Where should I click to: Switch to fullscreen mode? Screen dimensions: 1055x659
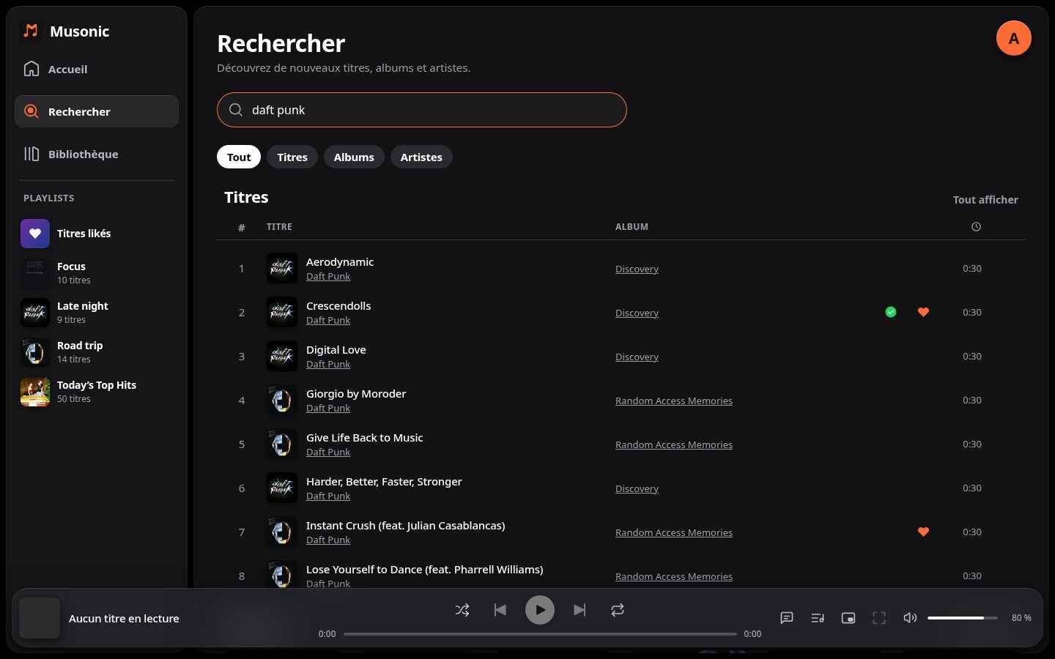tap(879, 618)
